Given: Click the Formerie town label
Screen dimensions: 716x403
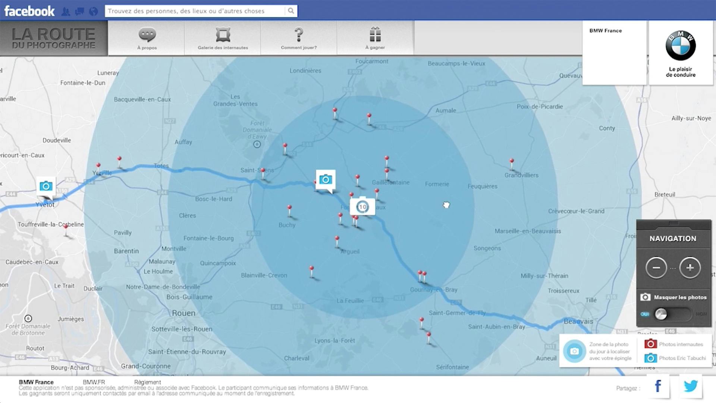Looking at the screenshot, I should (437, 184).
